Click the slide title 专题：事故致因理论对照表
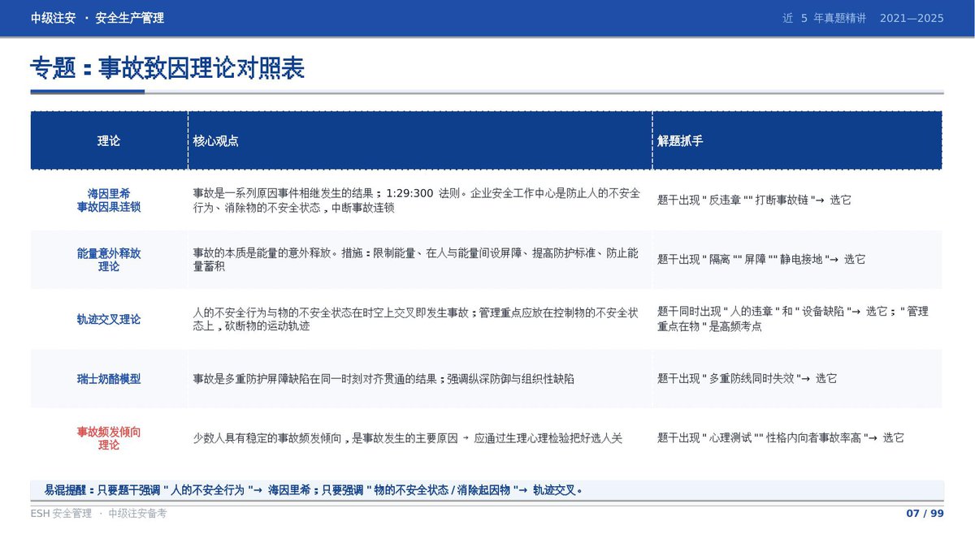 pyautogui.click(x=167, y=68)
